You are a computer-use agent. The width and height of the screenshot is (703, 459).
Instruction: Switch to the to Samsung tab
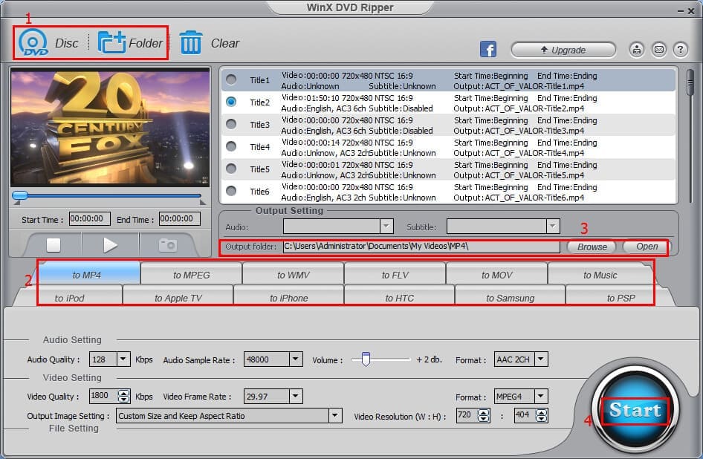click(511, 297)
